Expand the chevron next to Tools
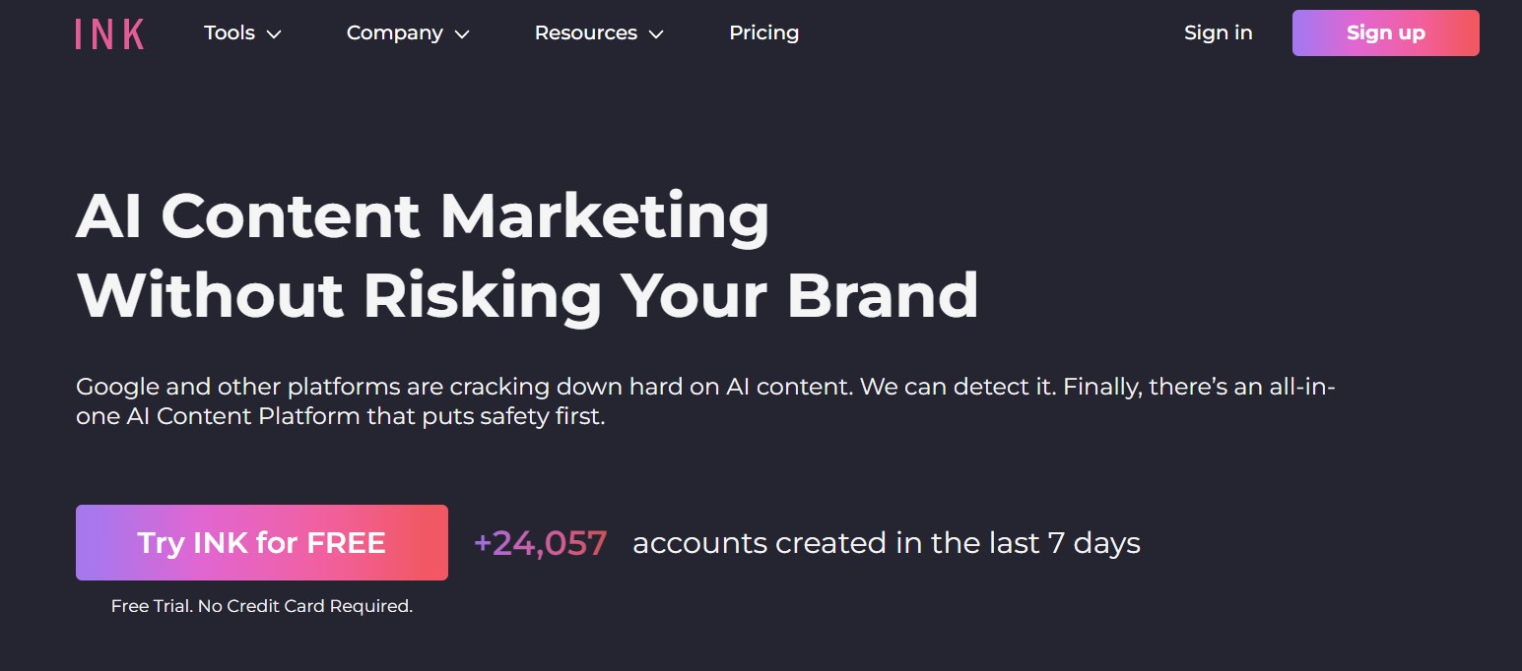The image size is (1522, 671). pos(274,34)
